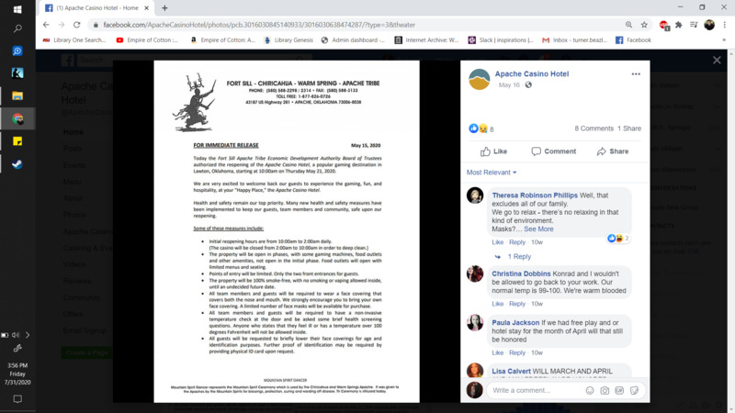Click the Write a comment input field
Screen dimensions: 735x413
[x=535, y=391]
